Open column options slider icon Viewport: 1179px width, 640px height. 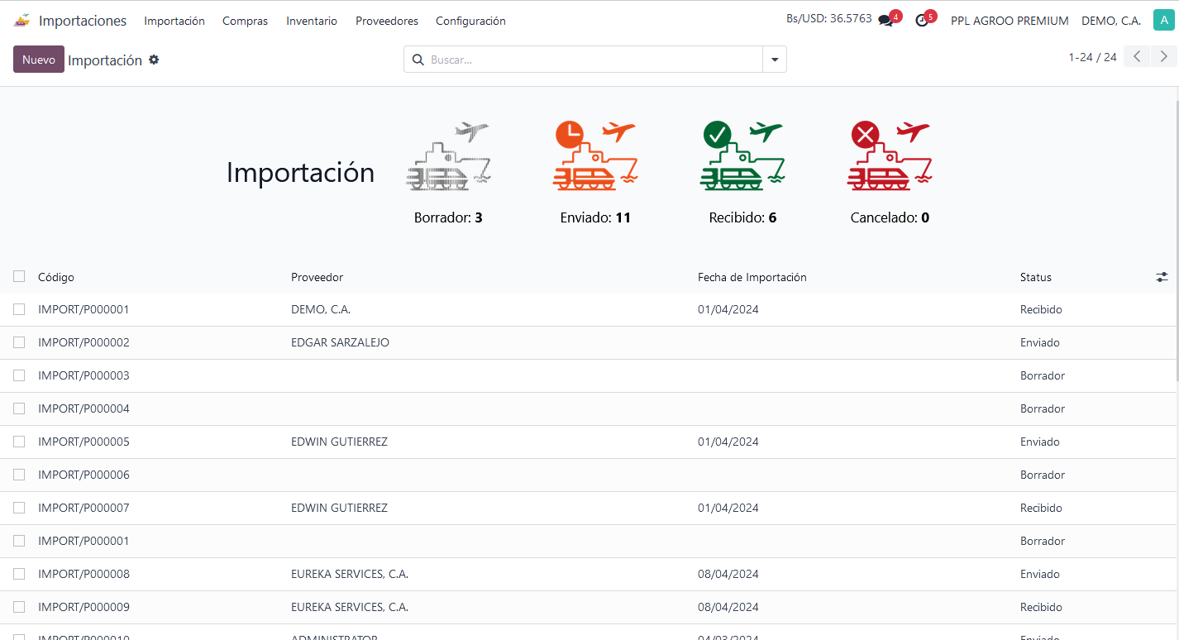pyautogui.click(x=1162, y=277)
